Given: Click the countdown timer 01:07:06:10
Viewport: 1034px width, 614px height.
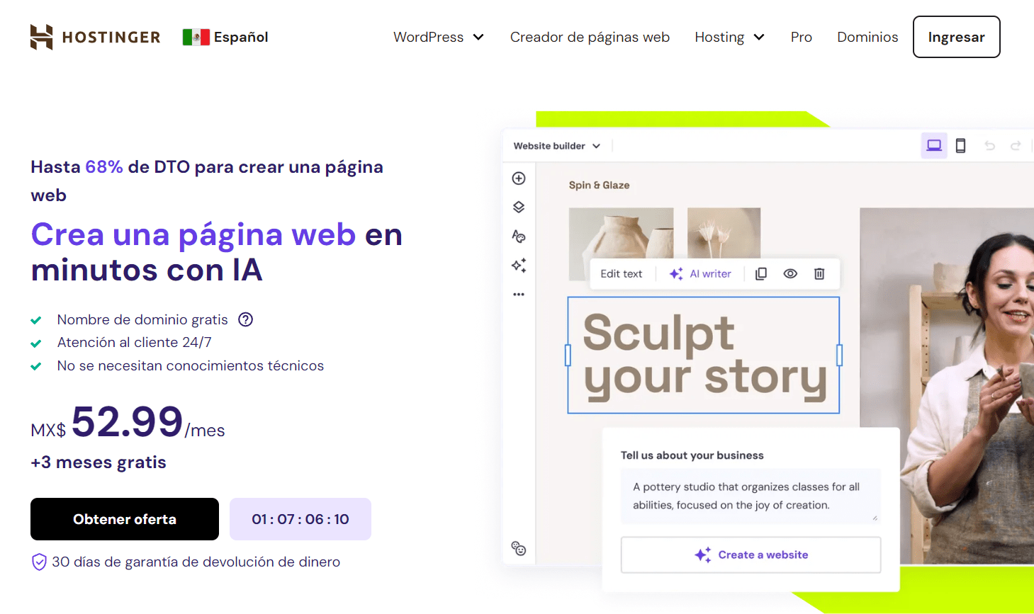Looking at the screenshot, I should click(x=300, y=519).
